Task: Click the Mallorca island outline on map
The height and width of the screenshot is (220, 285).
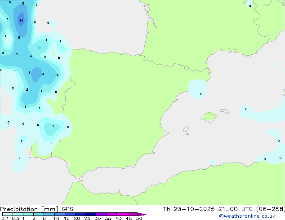Action: (x=208, y=117)
